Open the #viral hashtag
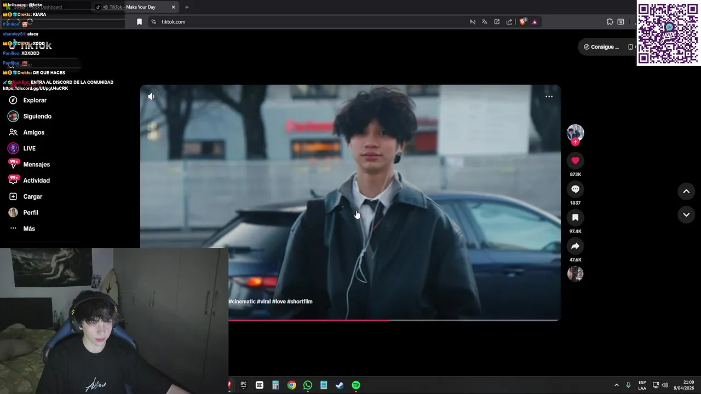This screenshot has height=394, width=701. click(x=263, y=302)
